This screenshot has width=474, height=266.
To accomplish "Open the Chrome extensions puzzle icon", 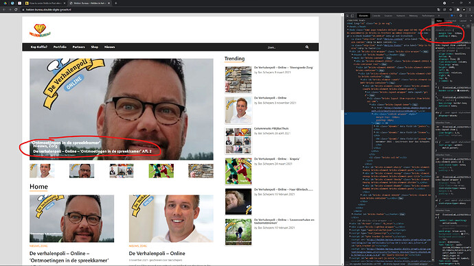I will point(458,10).
